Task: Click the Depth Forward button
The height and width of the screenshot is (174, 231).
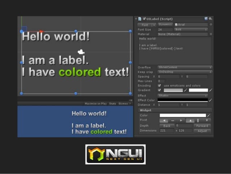Action: pos(202,126)
